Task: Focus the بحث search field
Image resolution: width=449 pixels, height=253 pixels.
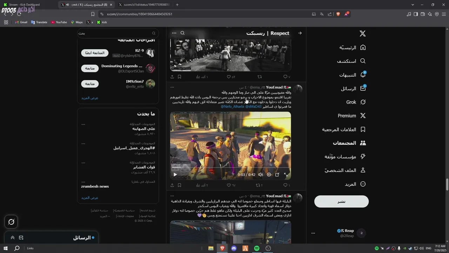Action: (x=118, y=33)
